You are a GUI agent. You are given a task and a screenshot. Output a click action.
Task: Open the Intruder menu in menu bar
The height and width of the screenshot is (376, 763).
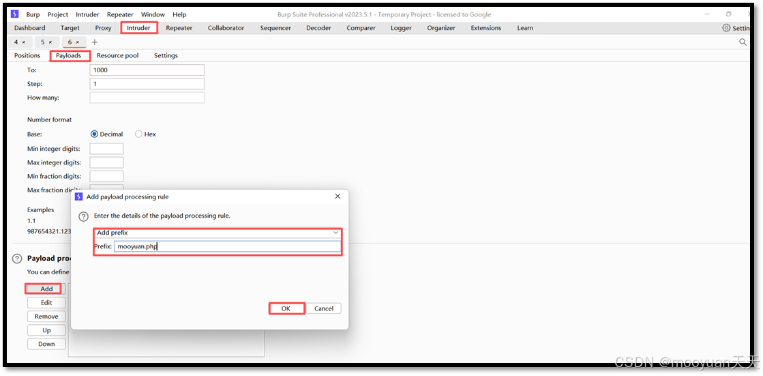click(x=87, y=14)
